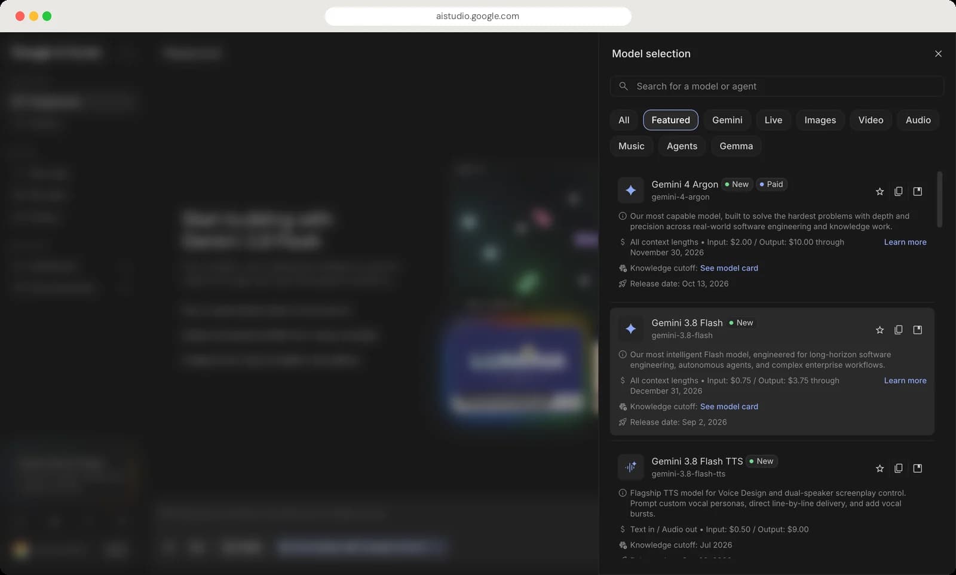The width and height of the screenshot is (956, 575).
Task: Filter models by Images
Action: 820,120
